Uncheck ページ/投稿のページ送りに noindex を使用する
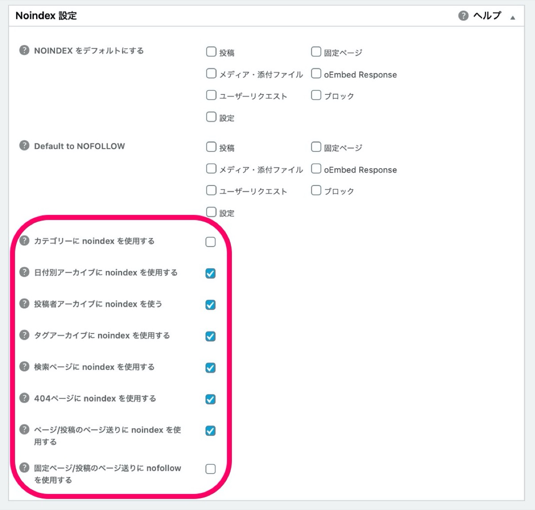The height and width of the screenshot is (510, 535). click(210, 431)
